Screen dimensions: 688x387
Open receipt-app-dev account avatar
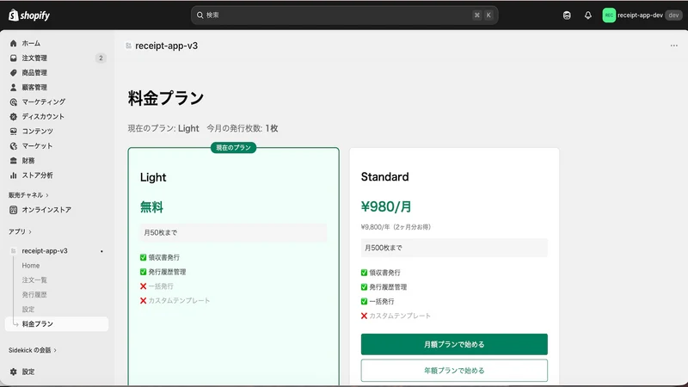pyautogui.click(x=609, y=15)
